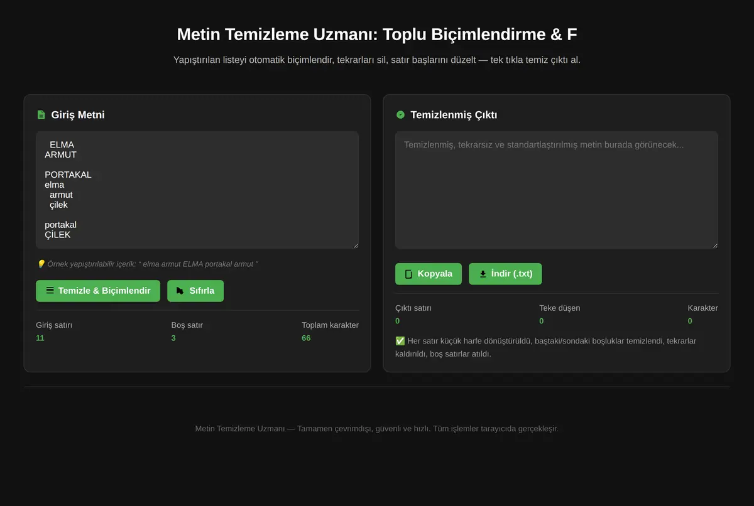Run Temizle & Biçimlendir

[98, 291]
